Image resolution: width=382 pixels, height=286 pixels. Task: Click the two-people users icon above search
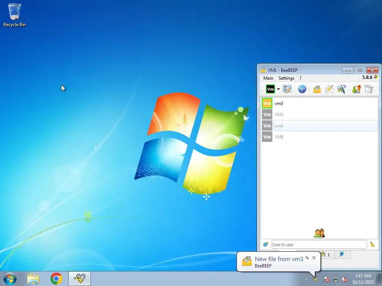point(319,233)
